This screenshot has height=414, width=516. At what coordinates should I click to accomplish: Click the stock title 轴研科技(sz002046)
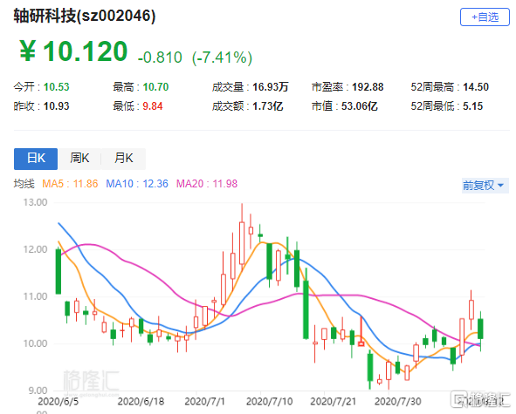tap(85, 16)
